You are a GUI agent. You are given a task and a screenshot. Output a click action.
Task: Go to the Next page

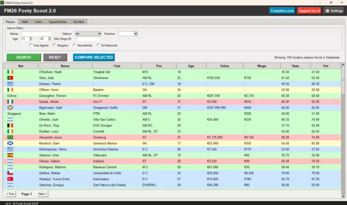coord(42,194)
